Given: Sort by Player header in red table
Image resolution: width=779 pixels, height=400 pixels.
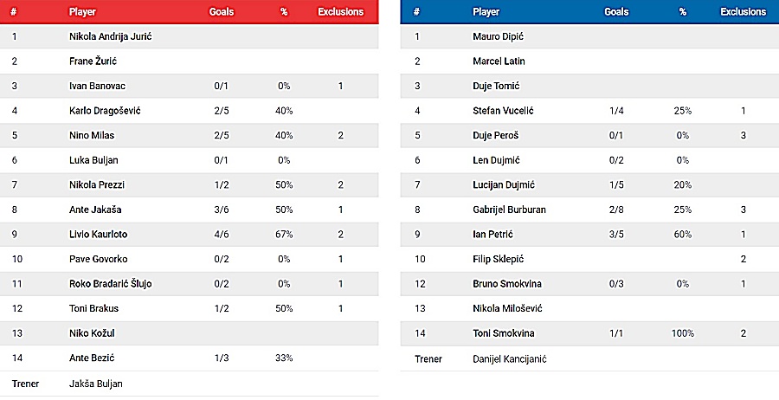Looking at the screenshot, I should (x=83, y=12).
